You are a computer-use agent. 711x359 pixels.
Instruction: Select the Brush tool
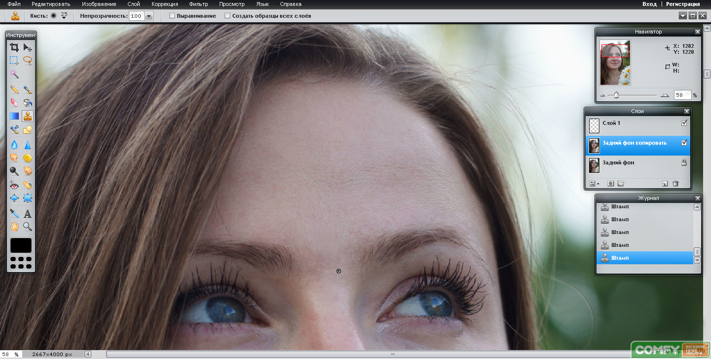28,90
